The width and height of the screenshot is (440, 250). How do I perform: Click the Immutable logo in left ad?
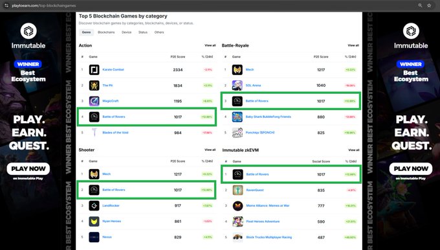point(28,31)
